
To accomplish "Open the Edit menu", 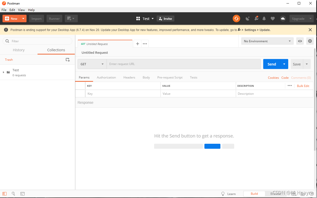I will [12, 10].
